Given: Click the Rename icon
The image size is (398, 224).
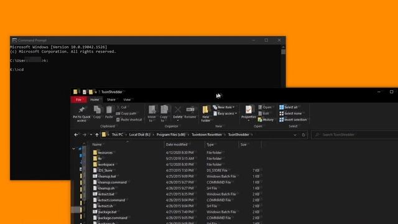Looking at the screenshot, I should coord(190,110).
